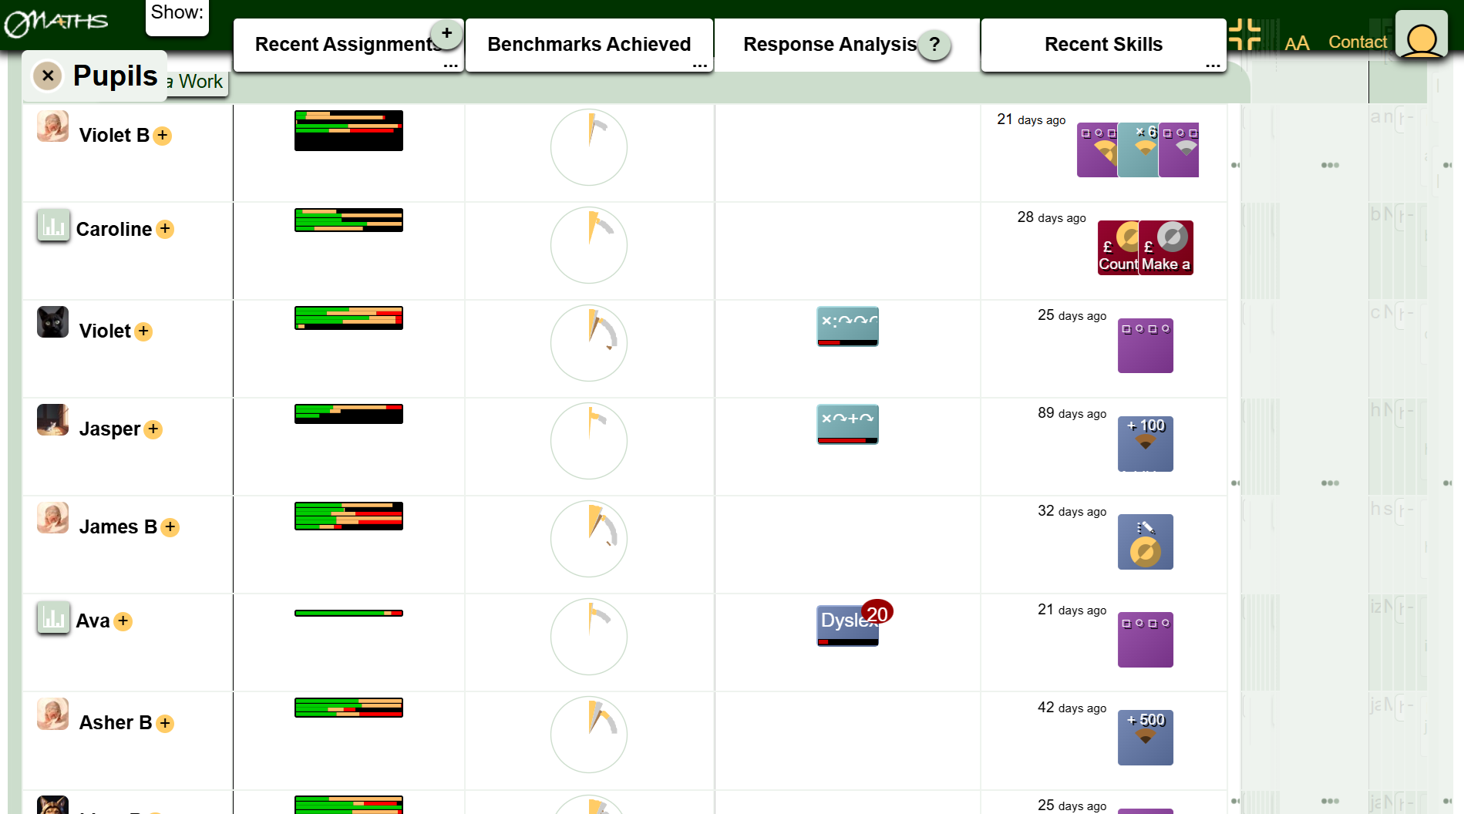Expand Jasper's plus options
1464x814 pixels.
coord(153,429)
